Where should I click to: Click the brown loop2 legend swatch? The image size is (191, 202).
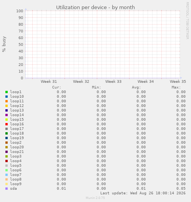(x=7, y=143)
